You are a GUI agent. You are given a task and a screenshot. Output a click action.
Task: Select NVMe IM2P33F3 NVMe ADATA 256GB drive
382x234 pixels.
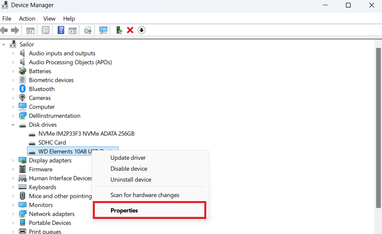86,134
